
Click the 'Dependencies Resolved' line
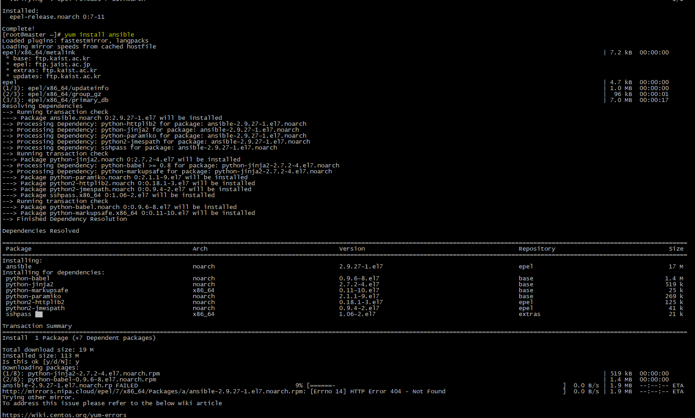41,231
